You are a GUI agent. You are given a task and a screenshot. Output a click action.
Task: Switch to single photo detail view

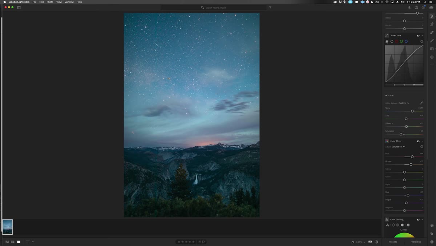[19, 242]
